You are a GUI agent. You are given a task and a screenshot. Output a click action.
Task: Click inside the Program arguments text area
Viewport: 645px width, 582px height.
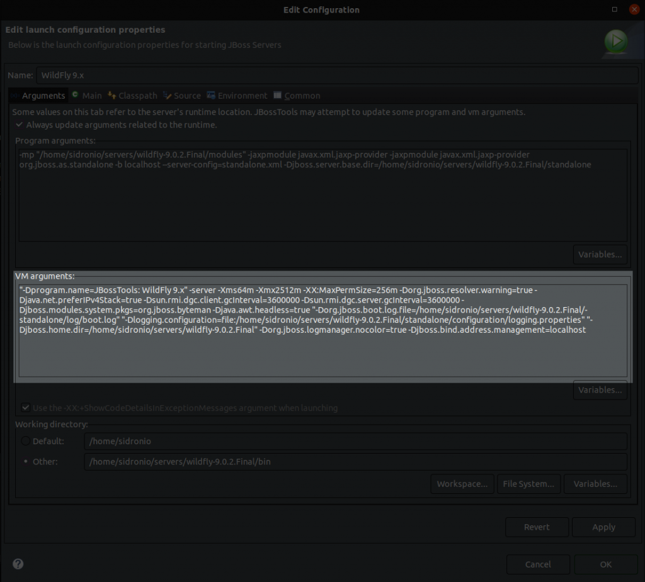pos(323,195)
